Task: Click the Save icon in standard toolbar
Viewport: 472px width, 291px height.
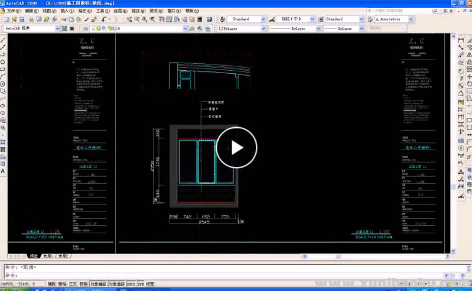Action: tap(20, 19)
